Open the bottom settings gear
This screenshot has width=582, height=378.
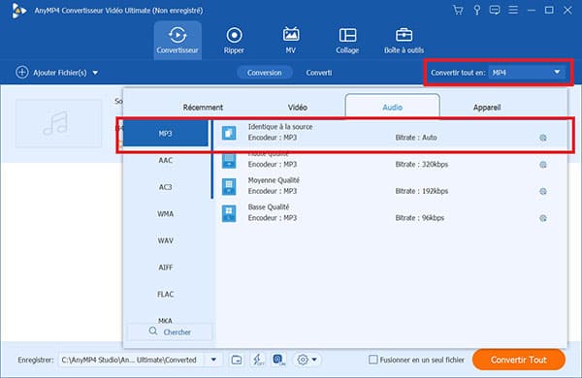303,360
